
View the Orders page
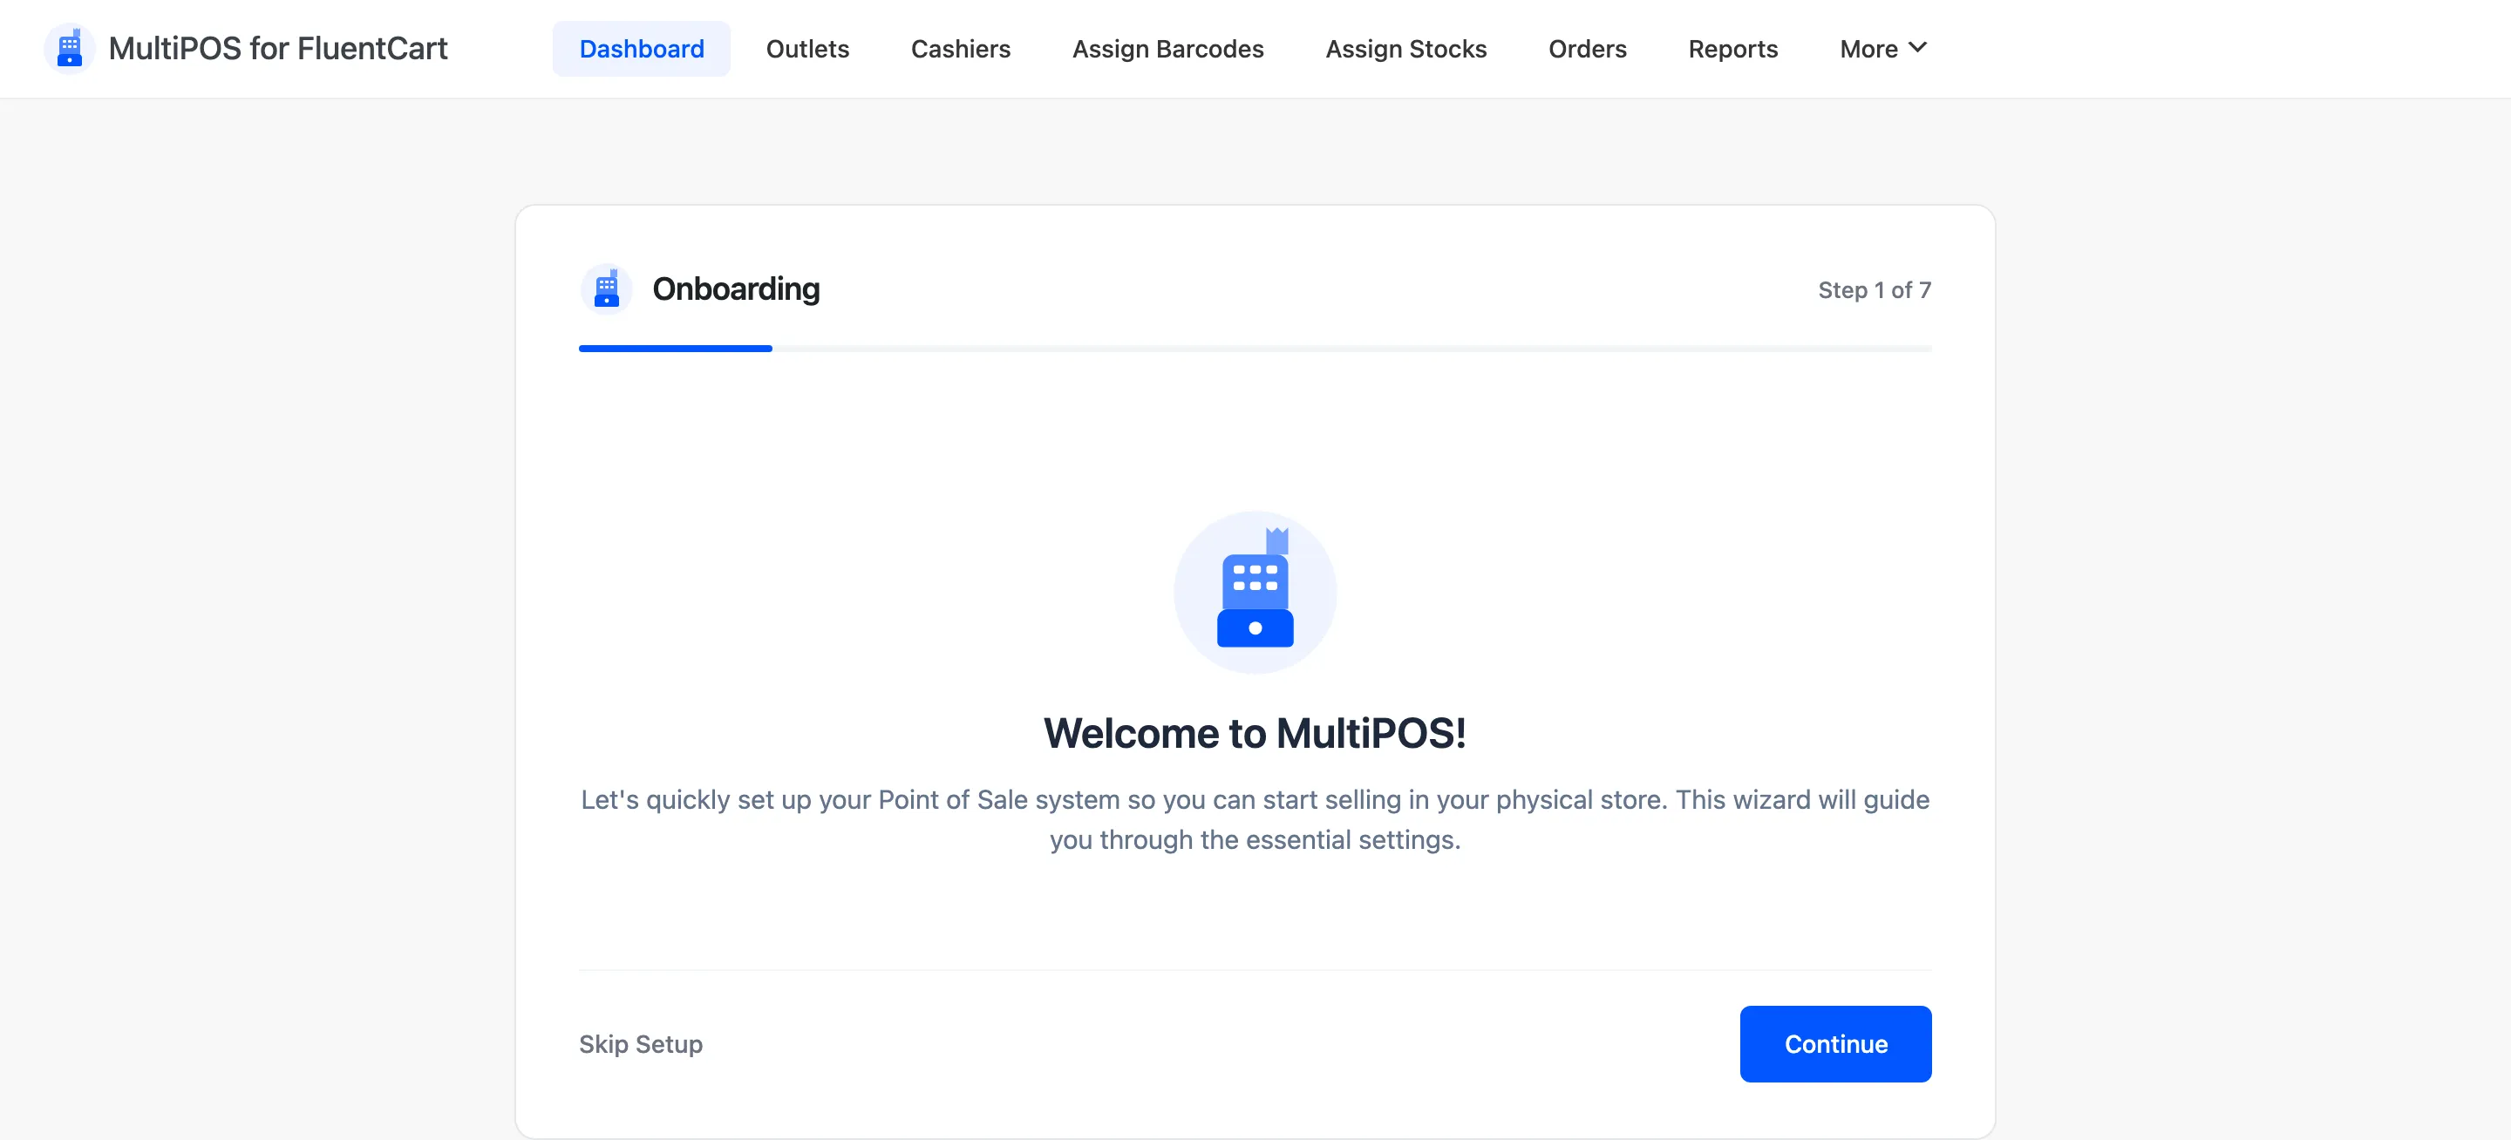coord(1587,49)
